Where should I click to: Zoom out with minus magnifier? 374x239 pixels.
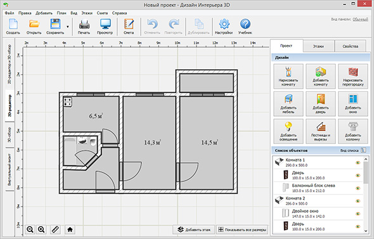point(30,229)
